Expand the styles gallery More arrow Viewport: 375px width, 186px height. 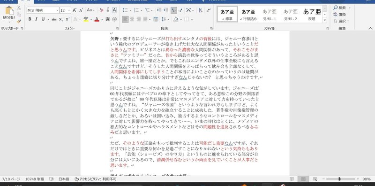point(325,20)
